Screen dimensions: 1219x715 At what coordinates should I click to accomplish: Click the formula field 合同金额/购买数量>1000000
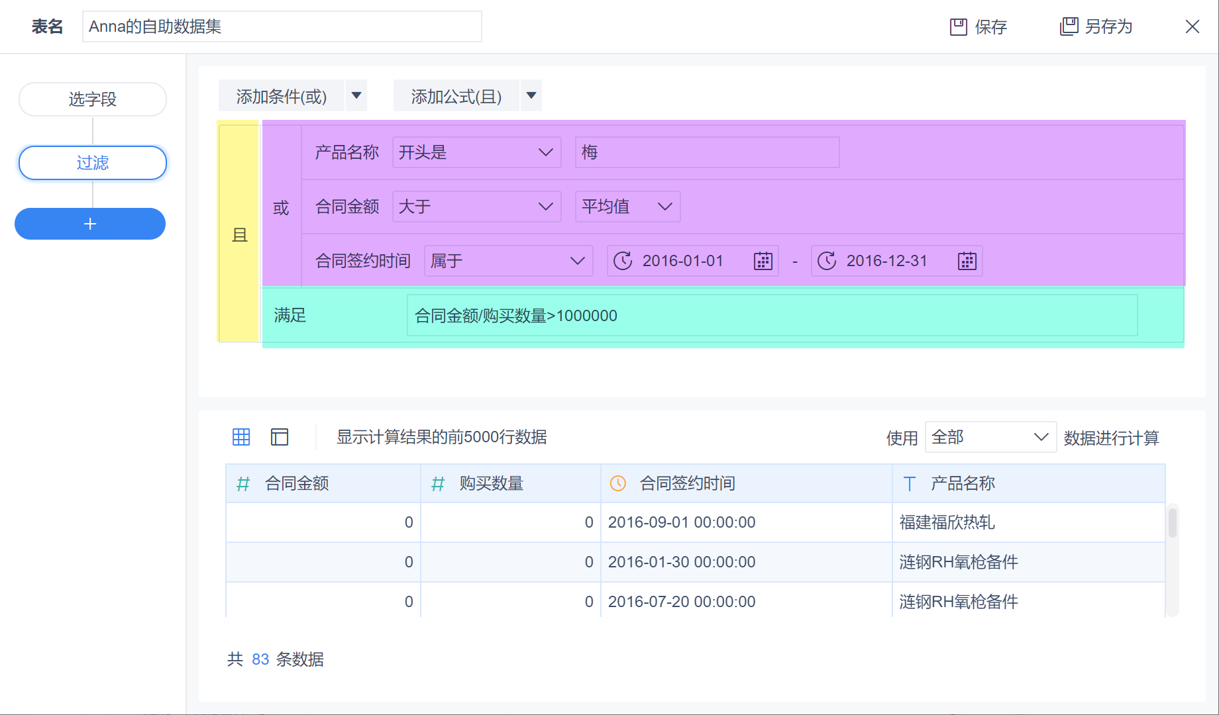pos(772,315)
